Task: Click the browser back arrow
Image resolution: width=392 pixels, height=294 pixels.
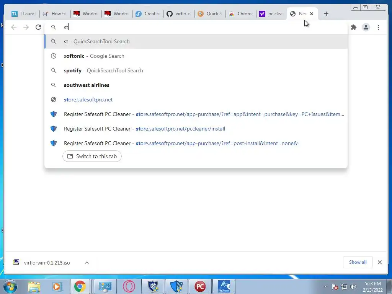Action: (x=14, y=27)
